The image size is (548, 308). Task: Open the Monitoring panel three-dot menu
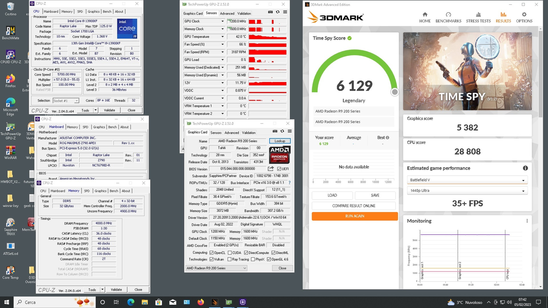tap(527, 221)
